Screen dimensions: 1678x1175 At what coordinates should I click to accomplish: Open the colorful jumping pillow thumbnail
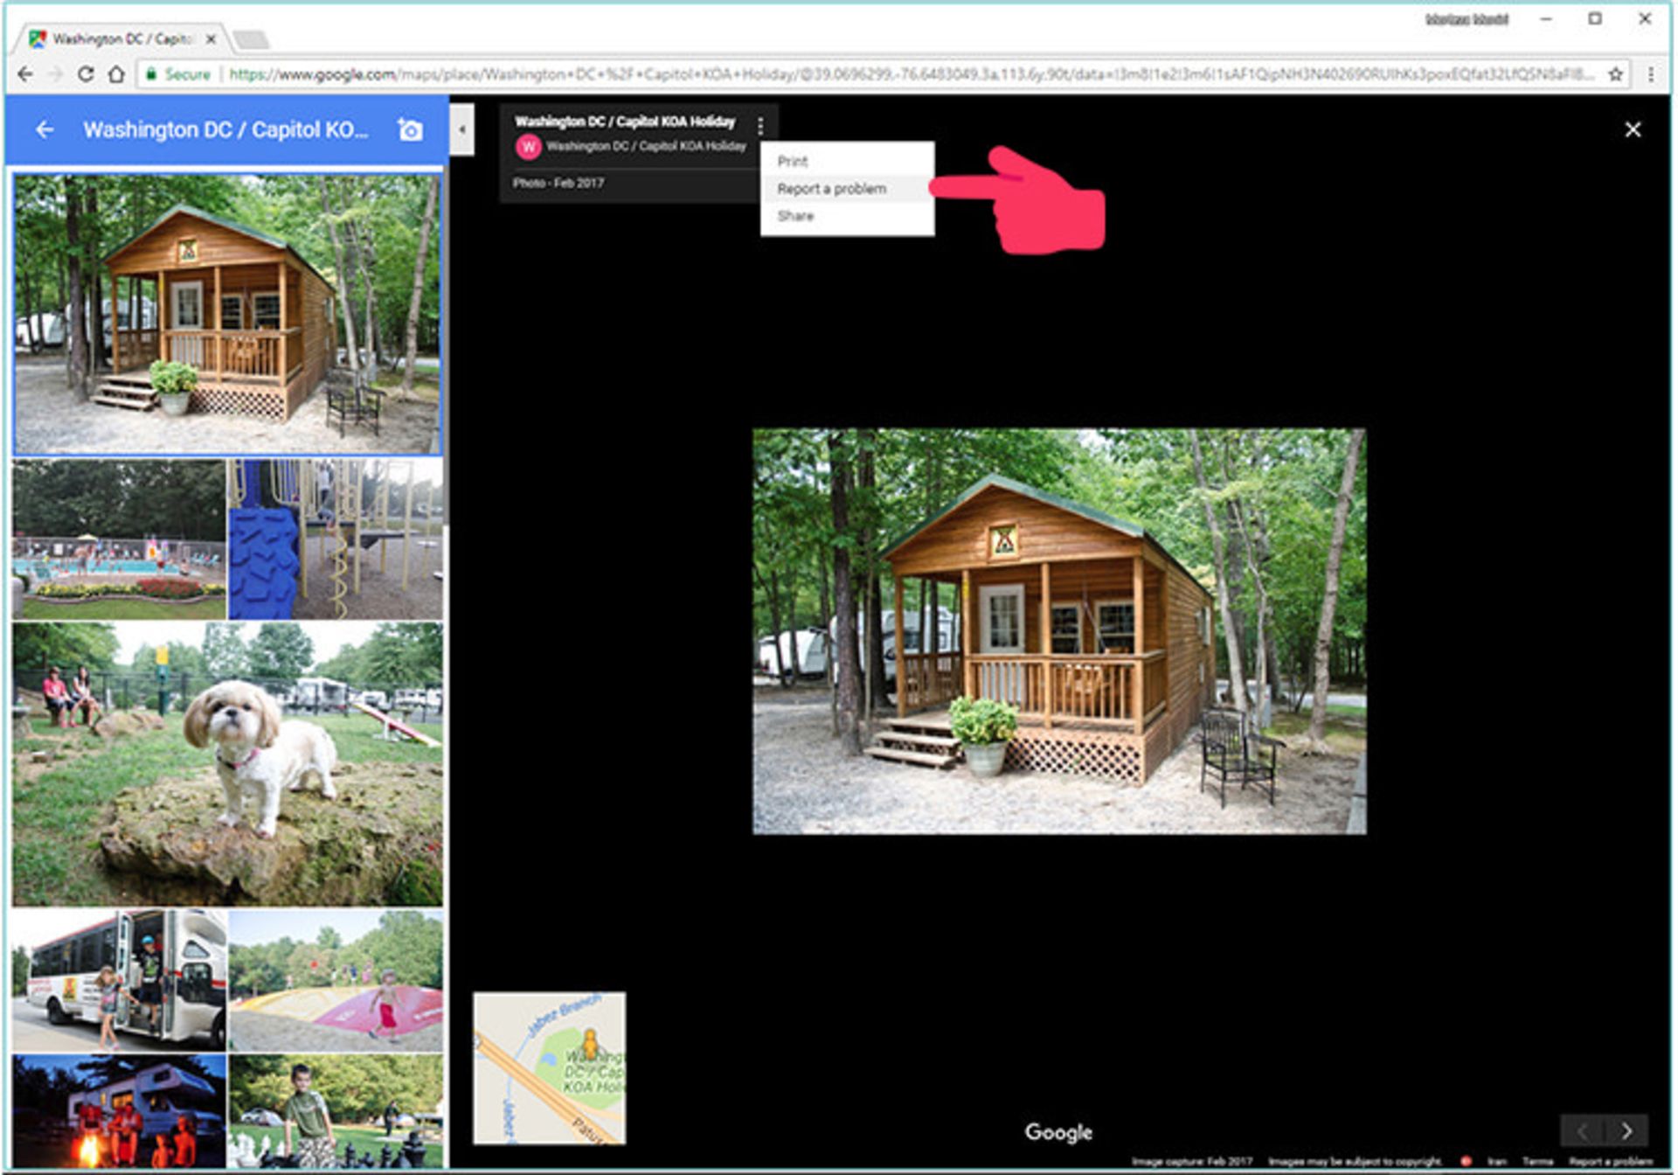coord(336,980)
